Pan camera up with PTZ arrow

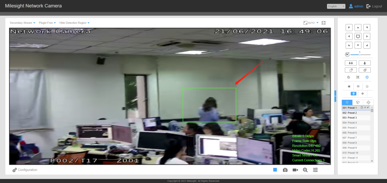coord(358,27)
